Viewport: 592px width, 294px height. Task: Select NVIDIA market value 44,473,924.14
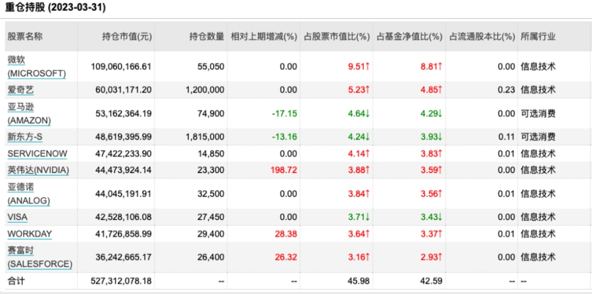(x=124, y=170)
